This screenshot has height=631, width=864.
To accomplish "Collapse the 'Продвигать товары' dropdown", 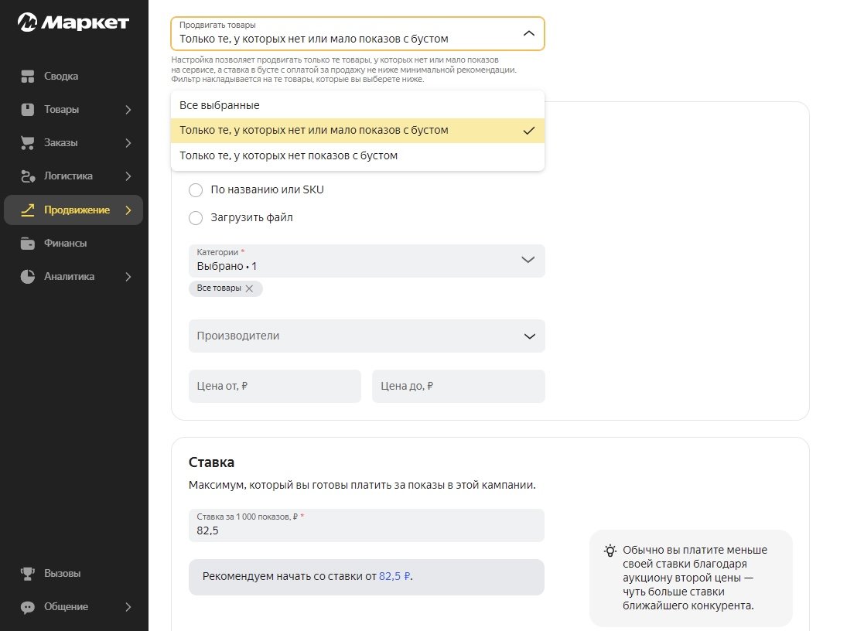I will click(529, 34).
